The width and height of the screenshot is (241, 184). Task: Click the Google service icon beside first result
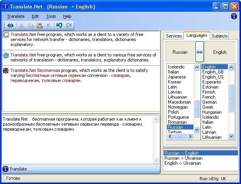[x=6, y=35]
